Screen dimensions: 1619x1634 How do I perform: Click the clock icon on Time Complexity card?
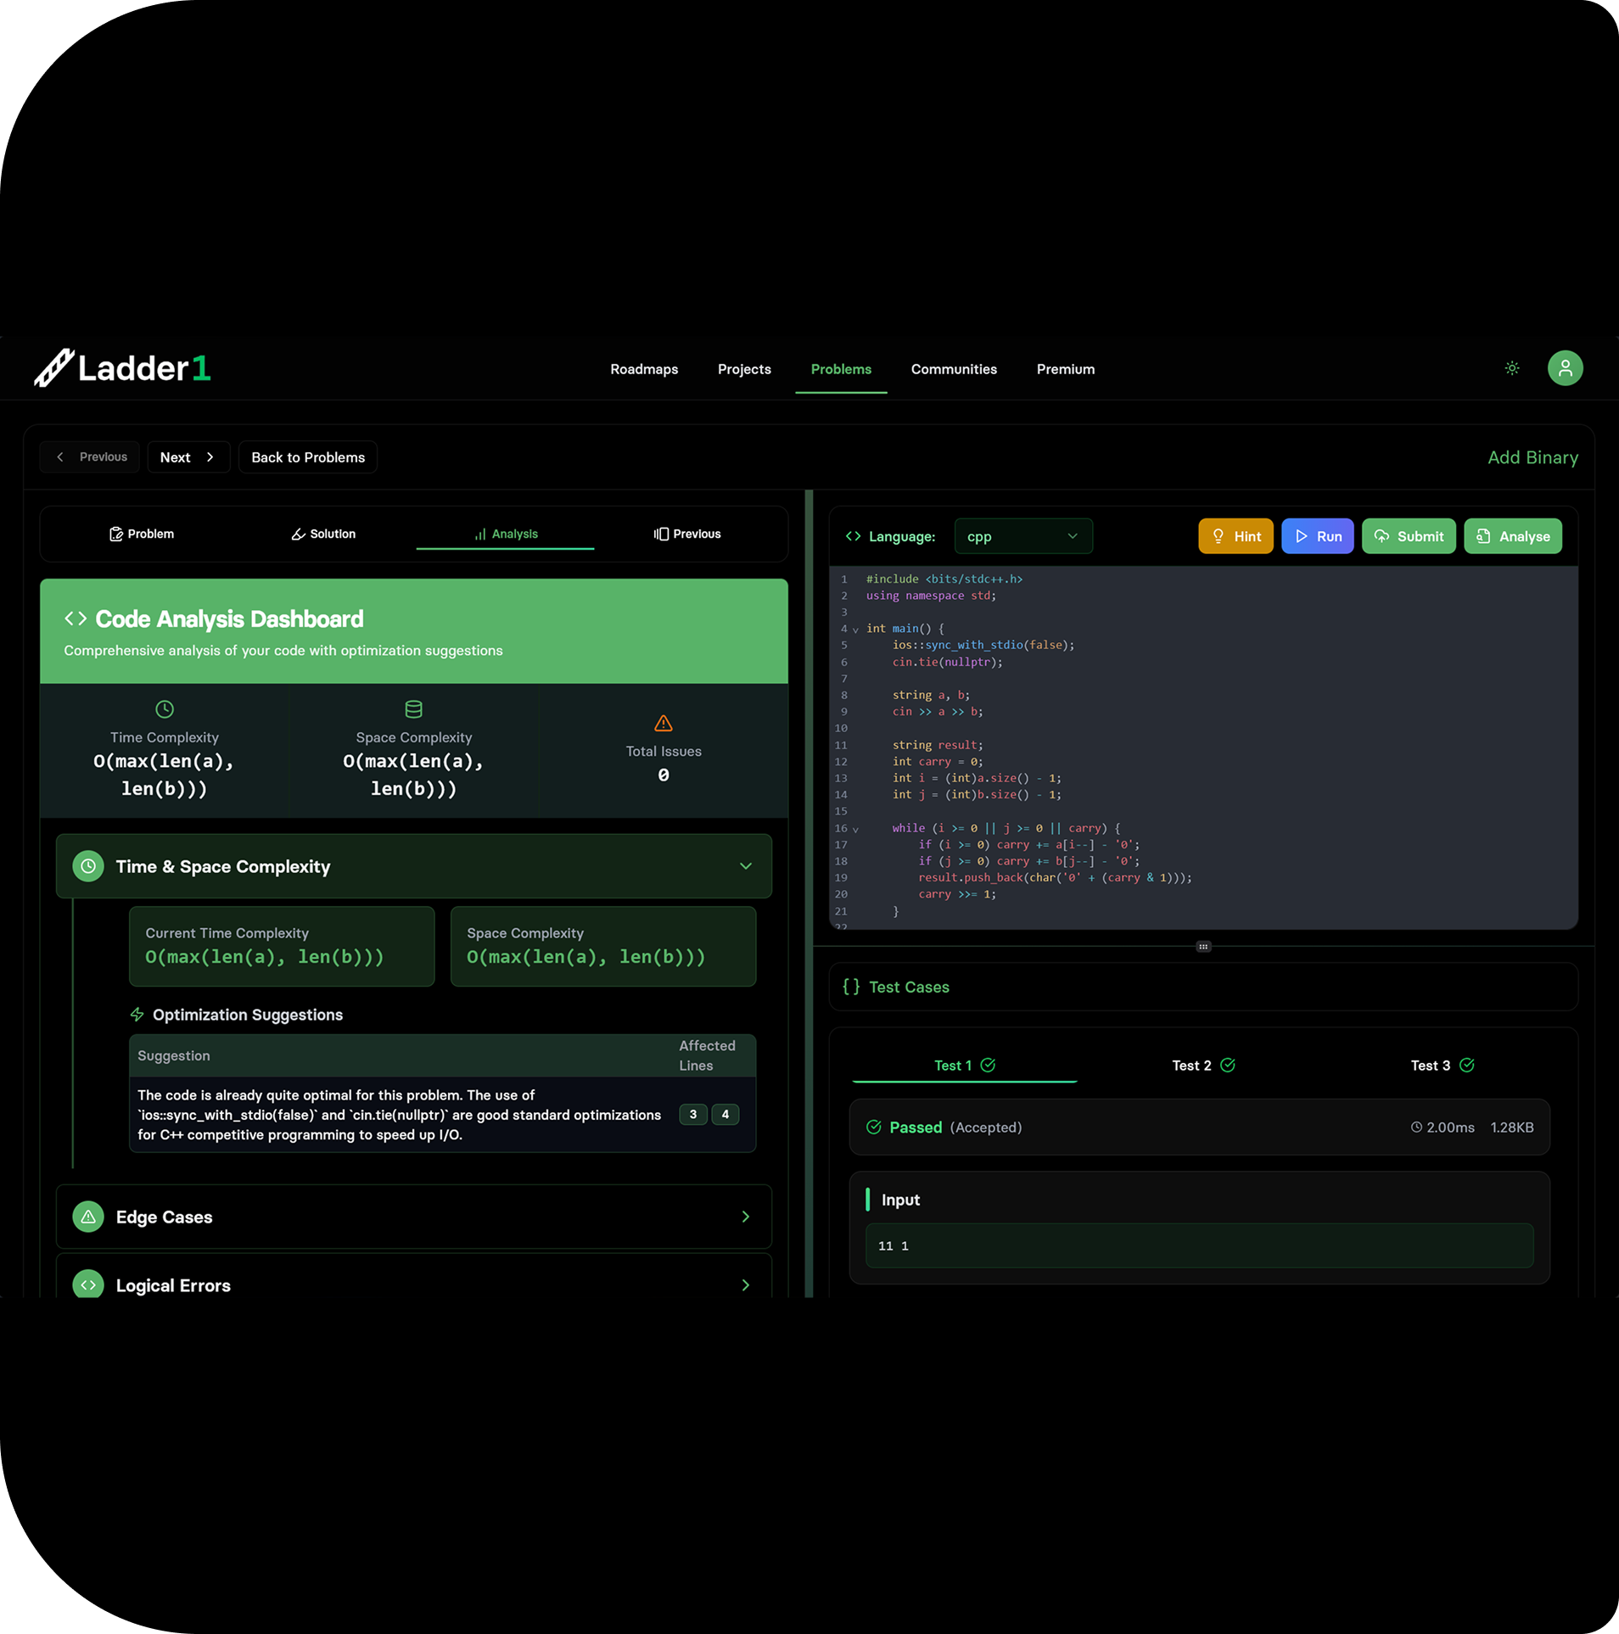click(x=164, y=708)
